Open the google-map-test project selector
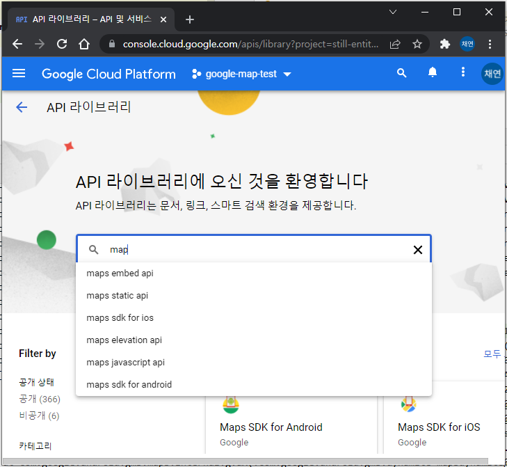This screenshot has width=507, height=467. point(241,74)
